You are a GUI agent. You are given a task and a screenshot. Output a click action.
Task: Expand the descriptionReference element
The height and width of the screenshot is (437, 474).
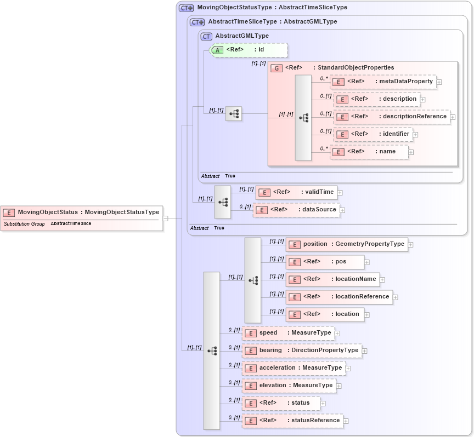[453, 117]
